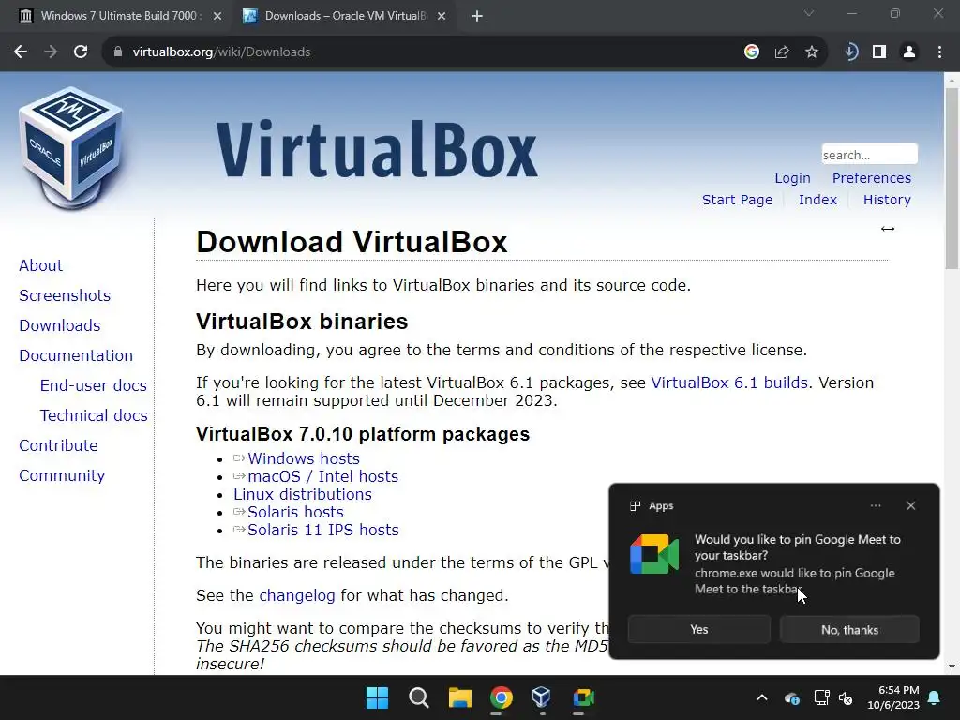Screen dimensions: 960x720
Task: Click the page vertical scrollbar thumb
Action: tap(952, 178)
